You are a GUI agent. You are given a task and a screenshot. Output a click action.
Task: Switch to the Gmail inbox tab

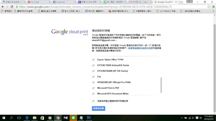coord(140,2)
